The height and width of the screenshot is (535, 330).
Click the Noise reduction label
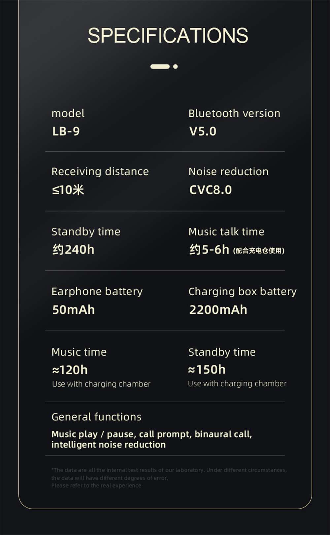pyautogui.click(x=228, y=172)
